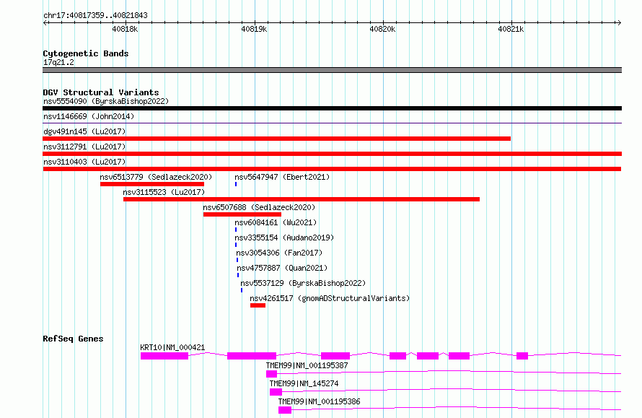Click the red nsv3112791 variant bar
642x418 pixels.
coord(332,154)
